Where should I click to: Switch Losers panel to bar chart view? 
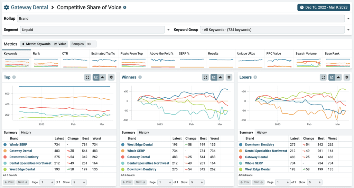click(x=338, y=77)
